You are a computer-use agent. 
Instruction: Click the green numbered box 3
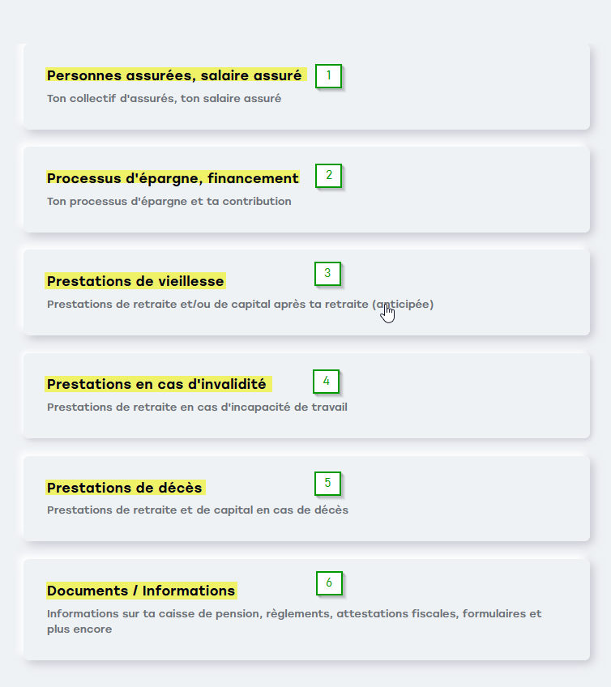(327, 273)
